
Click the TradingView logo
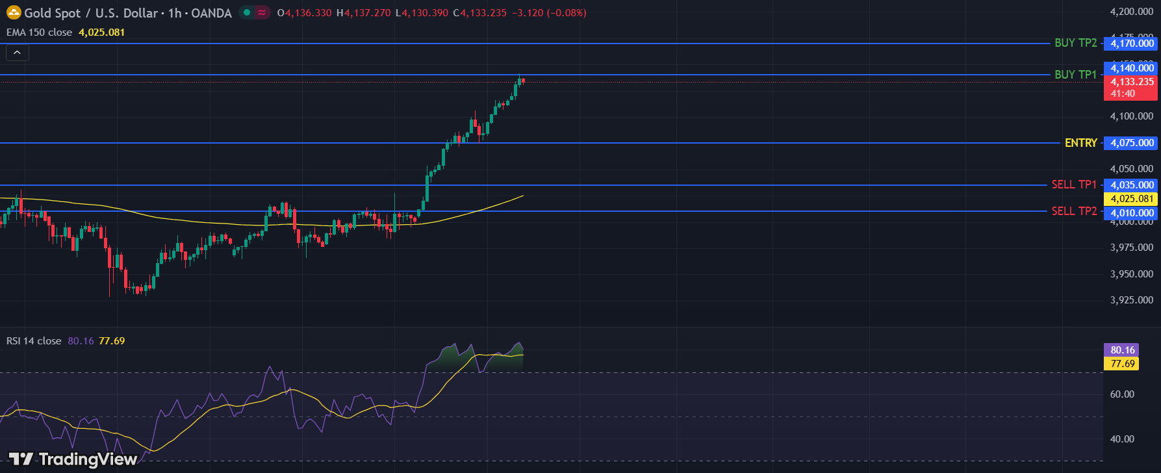(73, 459)
